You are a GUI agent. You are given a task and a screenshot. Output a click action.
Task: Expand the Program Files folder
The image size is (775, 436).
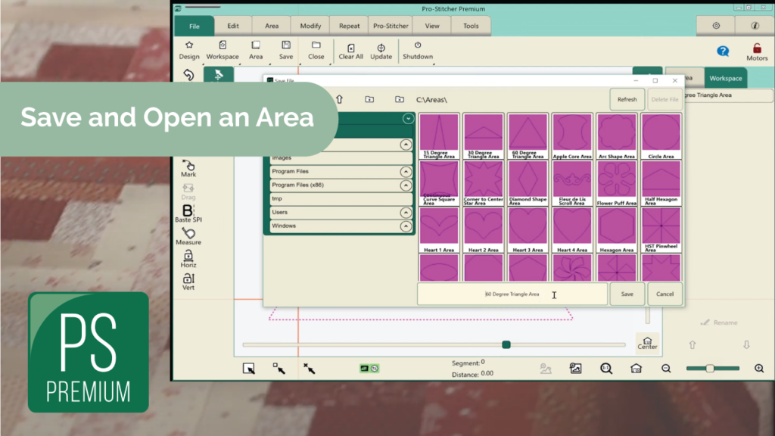(x=406, y=172)
